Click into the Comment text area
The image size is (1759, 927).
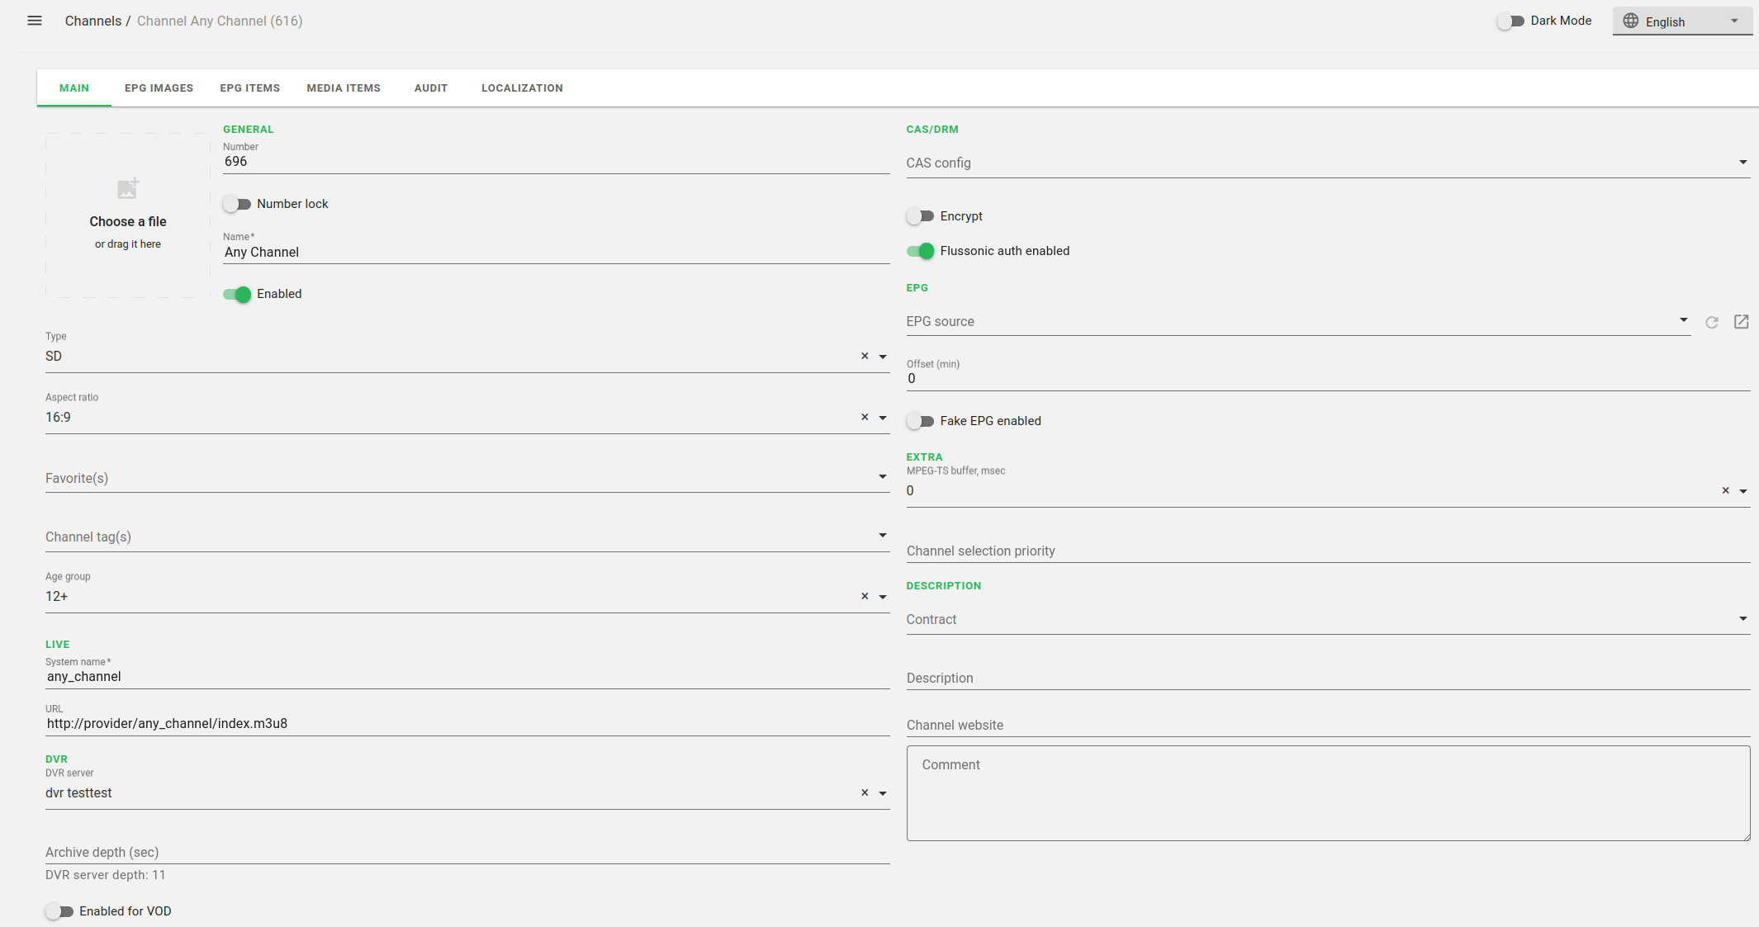click(1328, 793)
